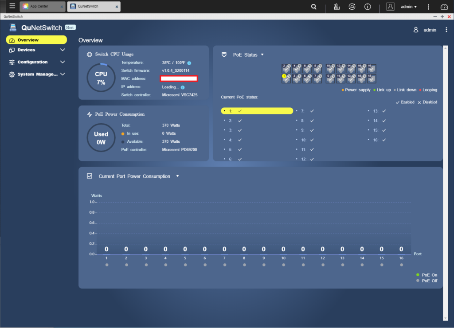Open the admin dropdown in the top bar

click(x=408, y=7)
